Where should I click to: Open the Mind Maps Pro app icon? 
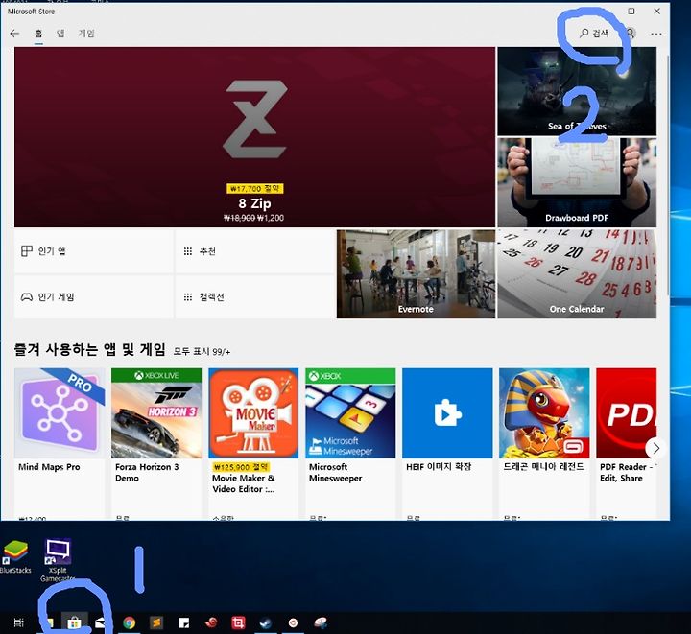tap(60, 413)
